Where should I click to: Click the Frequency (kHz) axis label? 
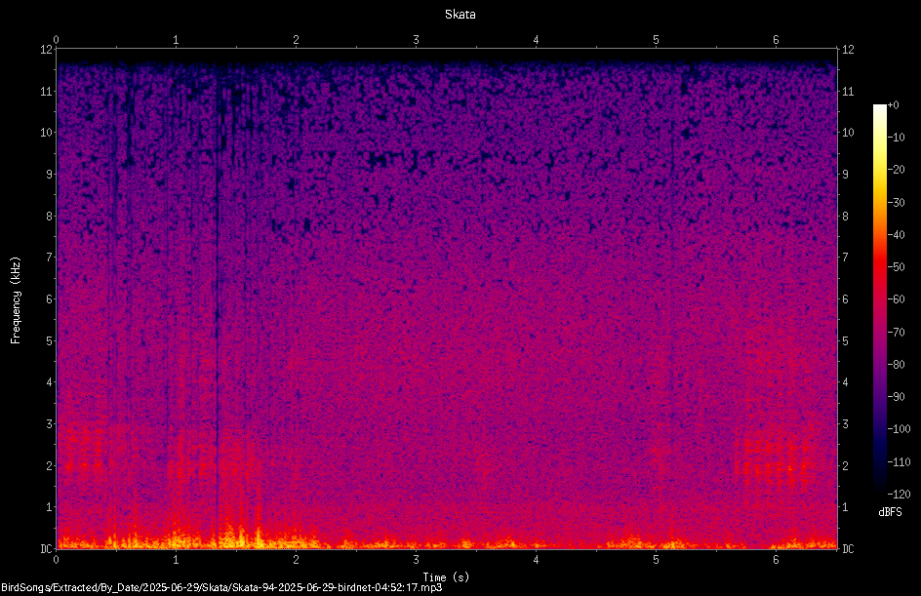(x=16, y=300)
